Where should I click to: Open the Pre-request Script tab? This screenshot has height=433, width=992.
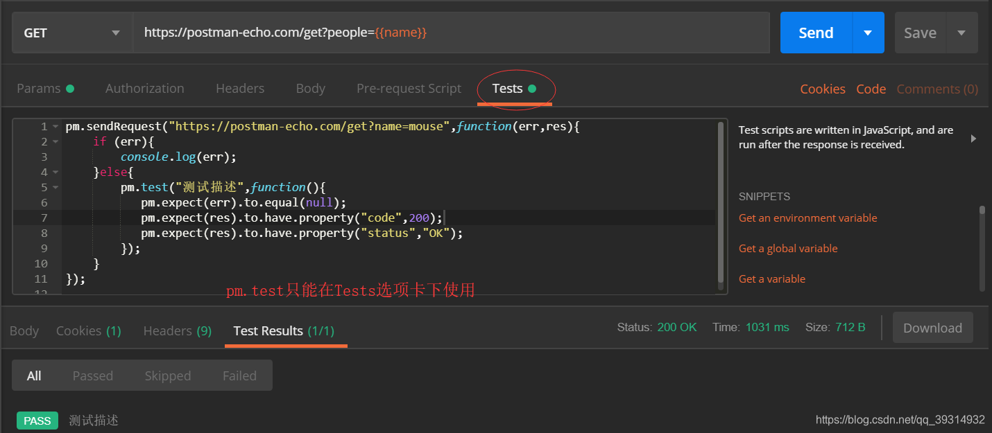tap(409, 89)
